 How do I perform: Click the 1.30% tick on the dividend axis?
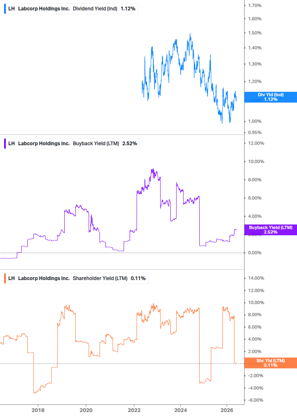(255, 64)
